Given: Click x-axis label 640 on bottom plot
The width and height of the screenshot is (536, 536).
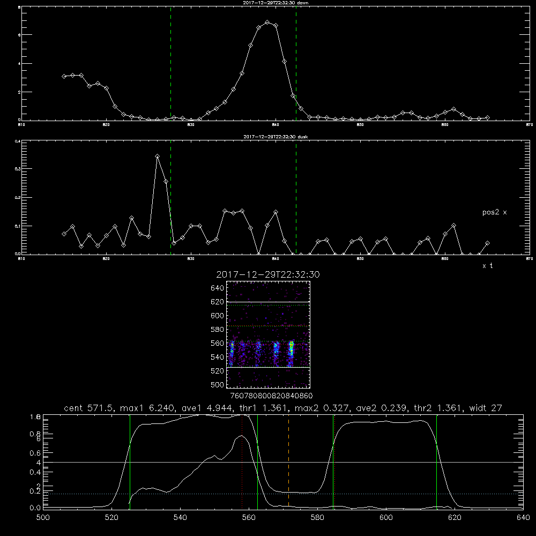Looking at the screenshot, I should (523, 518).
